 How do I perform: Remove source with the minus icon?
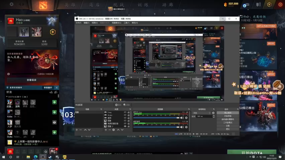point(110,130)
